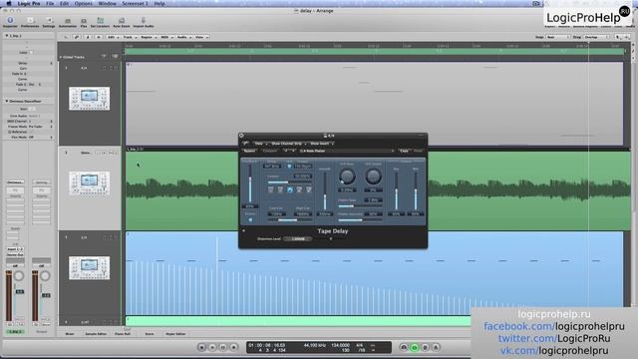Click the Tape Delay Feedback slider

(250, 183)
